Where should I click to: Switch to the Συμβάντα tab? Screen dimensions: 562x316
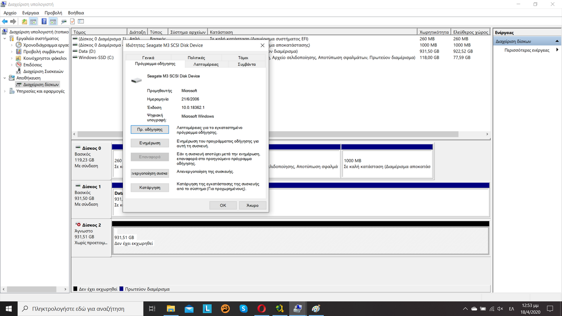click(247, 64)
